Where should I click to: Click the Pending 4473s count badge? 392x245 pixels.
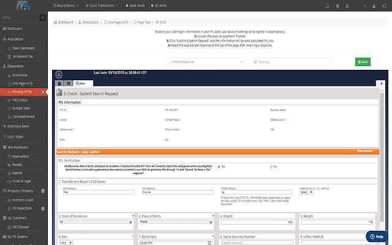(x=43, y=92)
